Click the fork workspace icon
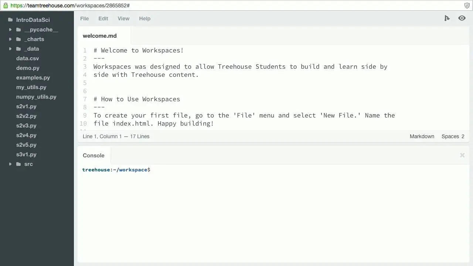The width and height of the screenshot is (473, 266). 447,18
